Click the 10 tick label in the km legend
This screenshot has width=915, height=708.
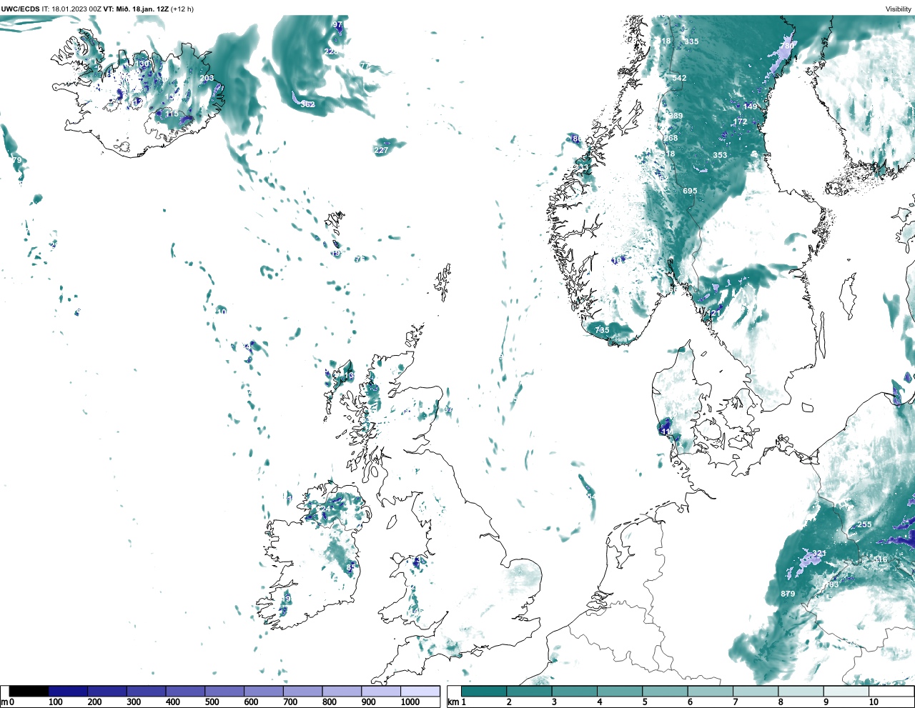coord(874,702)
